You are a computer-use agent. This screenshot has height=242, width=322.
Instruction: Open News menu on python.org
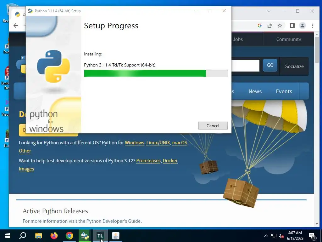click(255, 91)
